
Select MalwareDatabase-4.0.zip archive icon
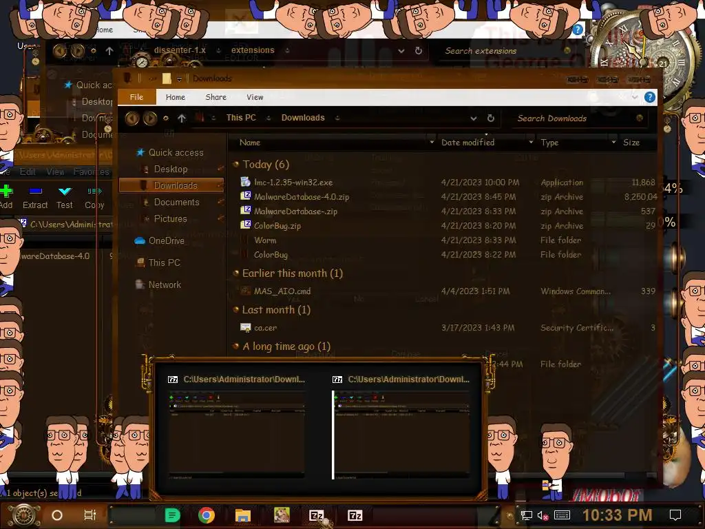(x=246, y=196)
